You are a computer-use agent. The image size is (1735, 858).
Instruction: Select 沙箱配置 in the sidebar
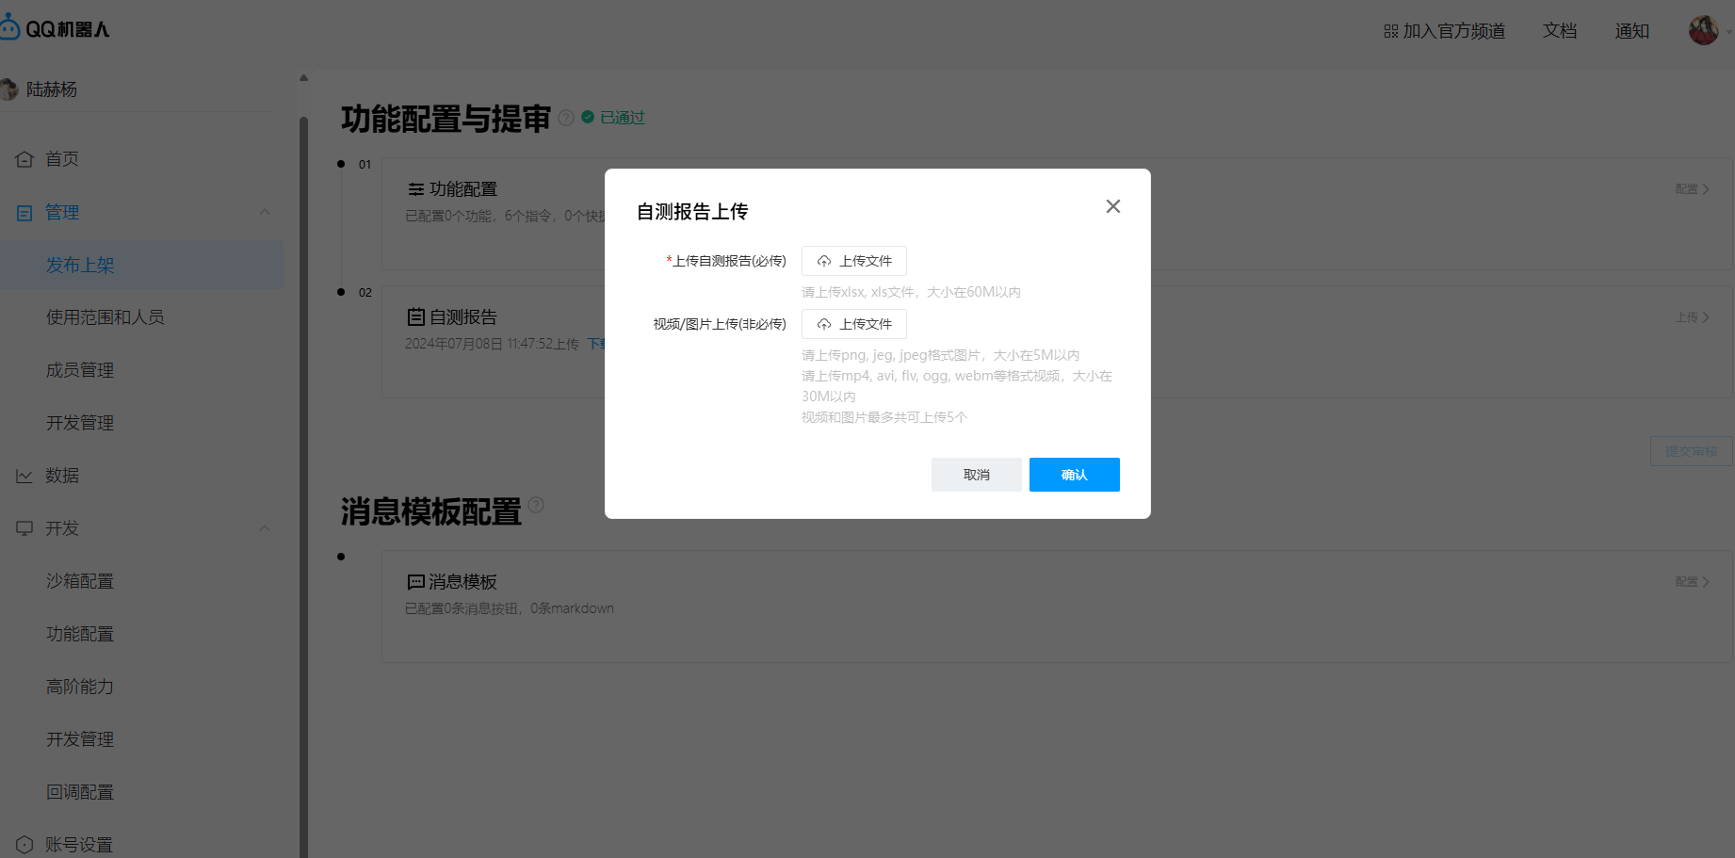pos(80,581)
